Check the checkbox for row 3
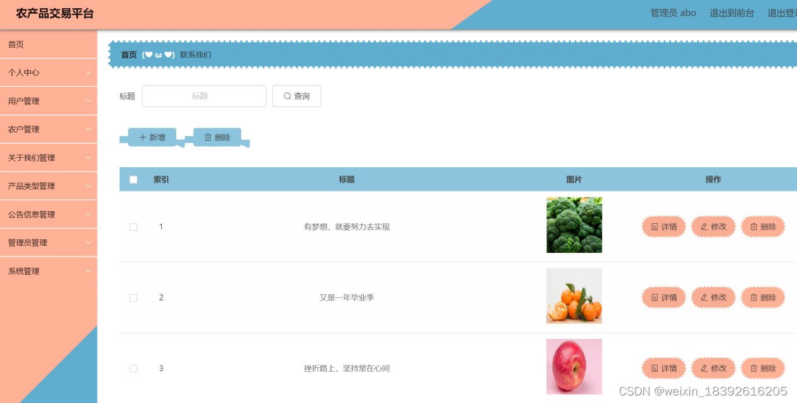Screen dimensions: 797x403 point(133,368)
